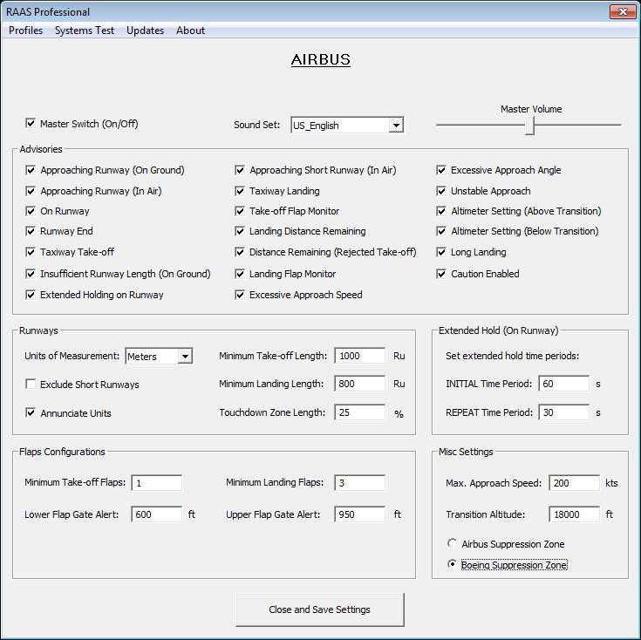The image size is (641, 640).
Task: Uncheck Approaching Short Runway (In Air)
Action: (240, 170)
